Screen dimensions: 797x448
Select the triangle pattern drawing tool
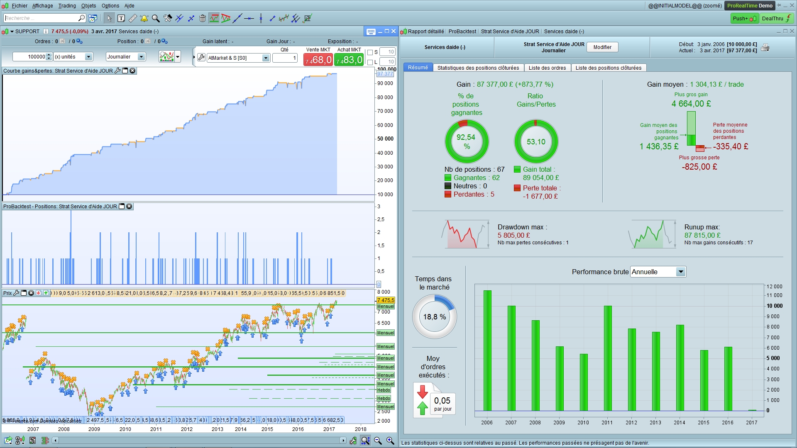click(226, 18)
